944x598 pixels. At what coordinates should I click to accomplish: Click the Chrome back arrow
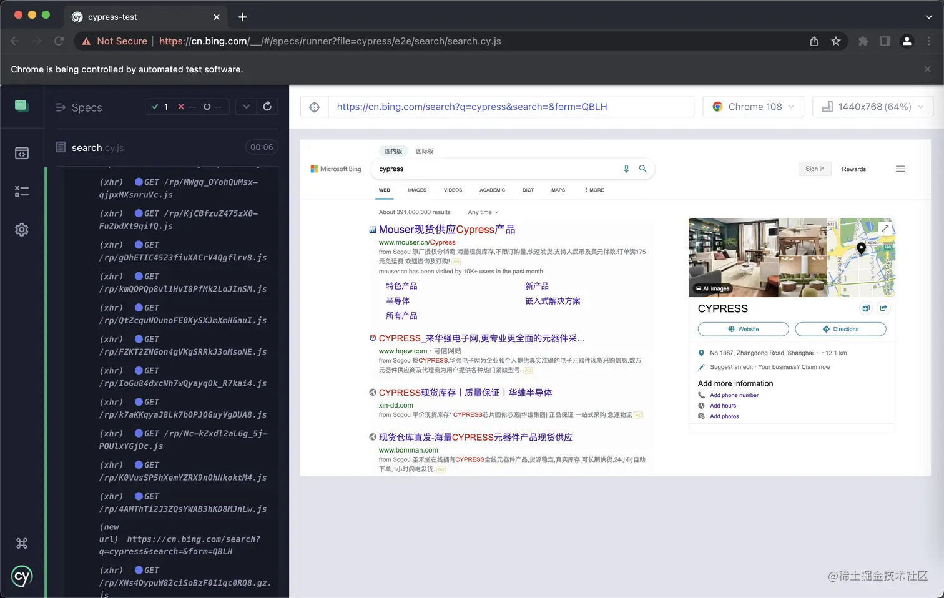click(16, 41)
